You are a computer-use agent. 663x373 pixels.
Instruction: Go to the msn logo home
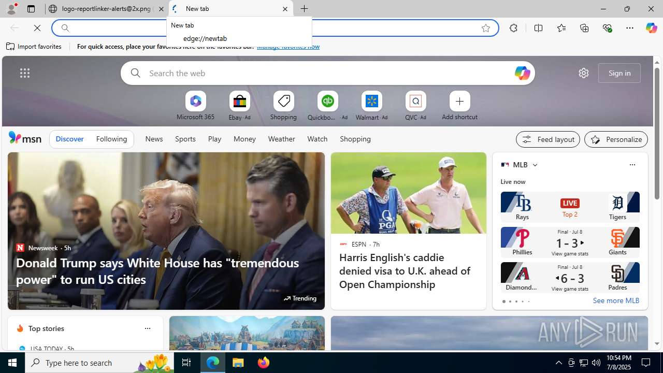click(25, 138)
